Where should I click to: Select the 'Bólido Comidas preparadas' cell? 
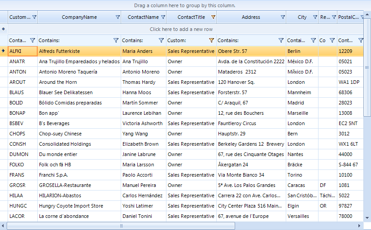(79, 103)
